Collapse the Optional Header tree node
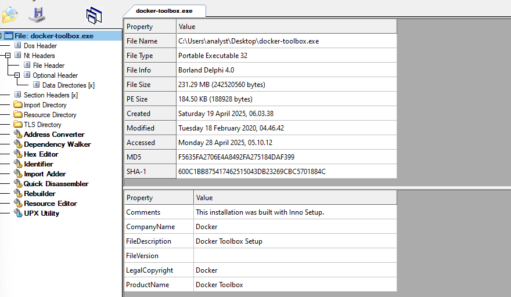 click(17, 75)
